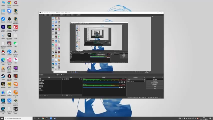The width and height of the screenshot is (213, 120).
Task: Mute the first audio mixer channel speaker icon
Action: coord(122,82)
